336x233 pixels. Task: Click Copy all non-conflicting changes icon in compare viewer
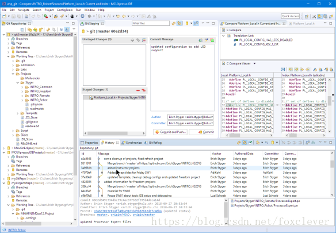pos(291,69)
